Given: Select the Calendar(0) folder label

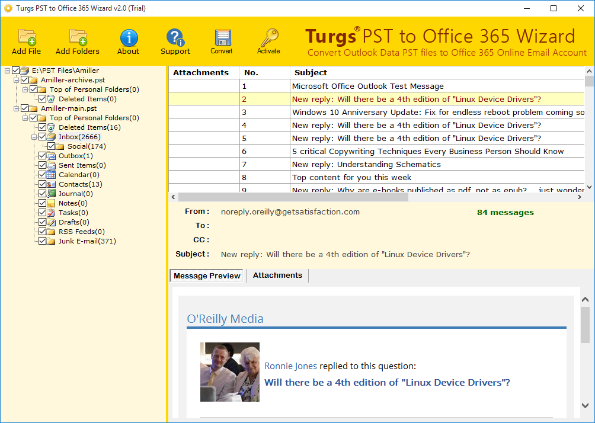Looking at the screenshot, I should [x=79, y=175].
